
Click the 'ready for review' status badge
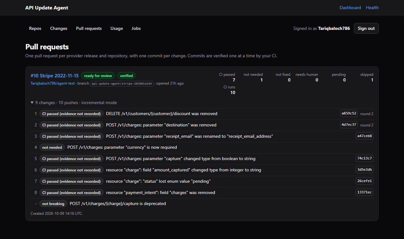coord(98,76)
